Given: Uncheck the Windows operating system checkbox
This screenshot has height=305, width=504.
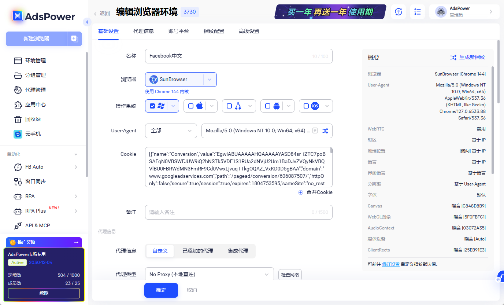Looking at the screenshot, I should [x=153, y=106].
